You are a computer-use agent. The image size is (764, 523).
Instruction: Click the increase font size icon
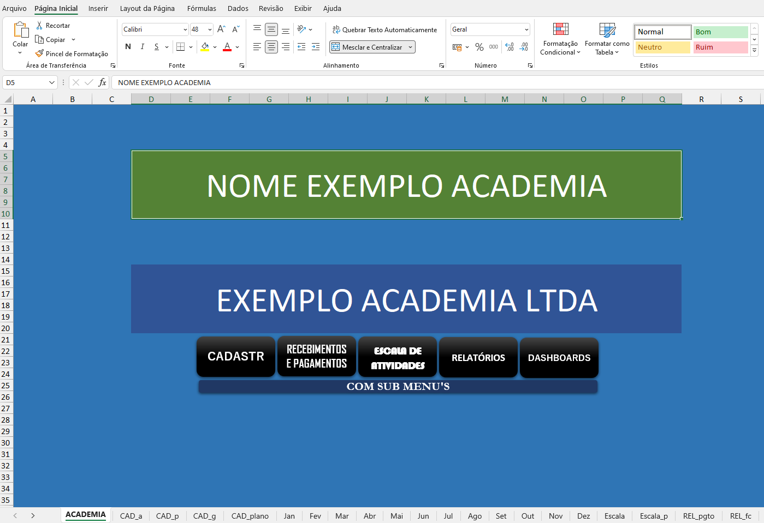tap(221, 29)
